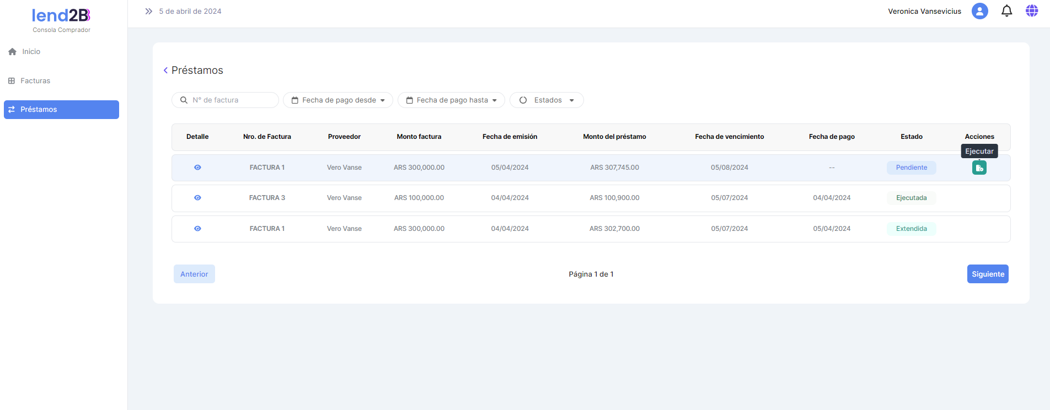View details of the FACTURA 3 loan
Screen dimensions: 1050x410
pyautogui.click(x=197, y=198)
